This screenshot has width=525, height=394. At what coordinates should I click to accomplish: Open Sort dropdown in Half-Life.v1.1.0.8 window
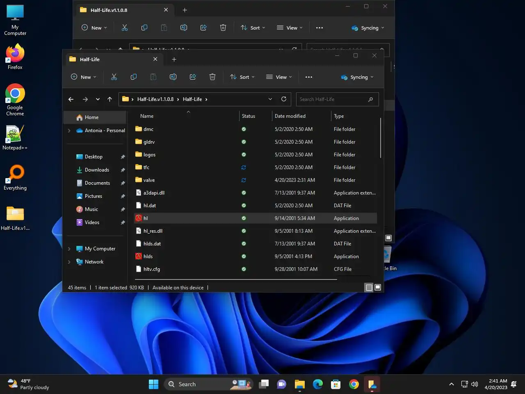coord(253,27)
